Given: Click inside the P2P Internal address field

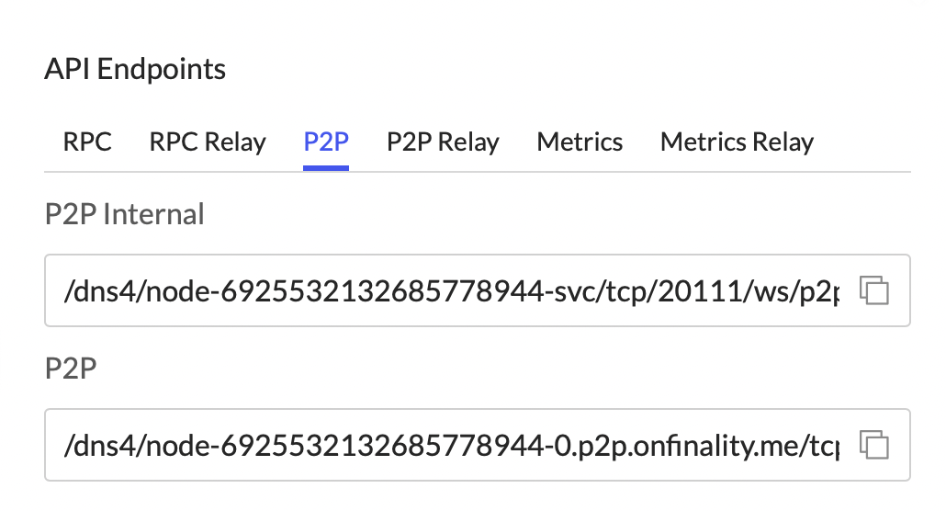Looking at the screenshot, I should 450,291.
